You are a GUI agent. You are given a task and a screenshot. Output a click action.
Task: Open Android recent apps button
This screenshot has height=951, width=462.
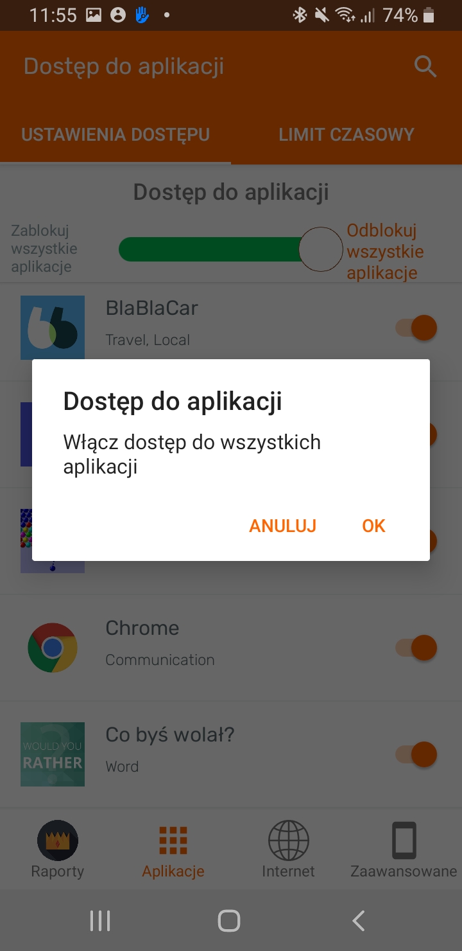point(100,921)
